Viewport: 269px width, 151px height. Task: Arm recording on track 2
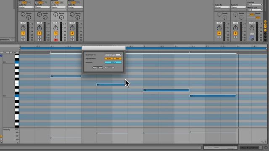[x=39, y=40]
